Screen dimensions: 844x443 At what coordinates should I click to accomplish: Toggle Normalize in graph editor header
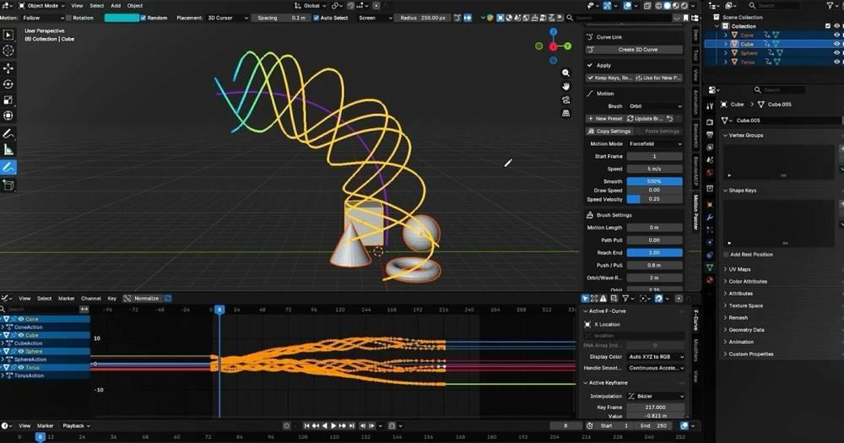click(142, 298)
